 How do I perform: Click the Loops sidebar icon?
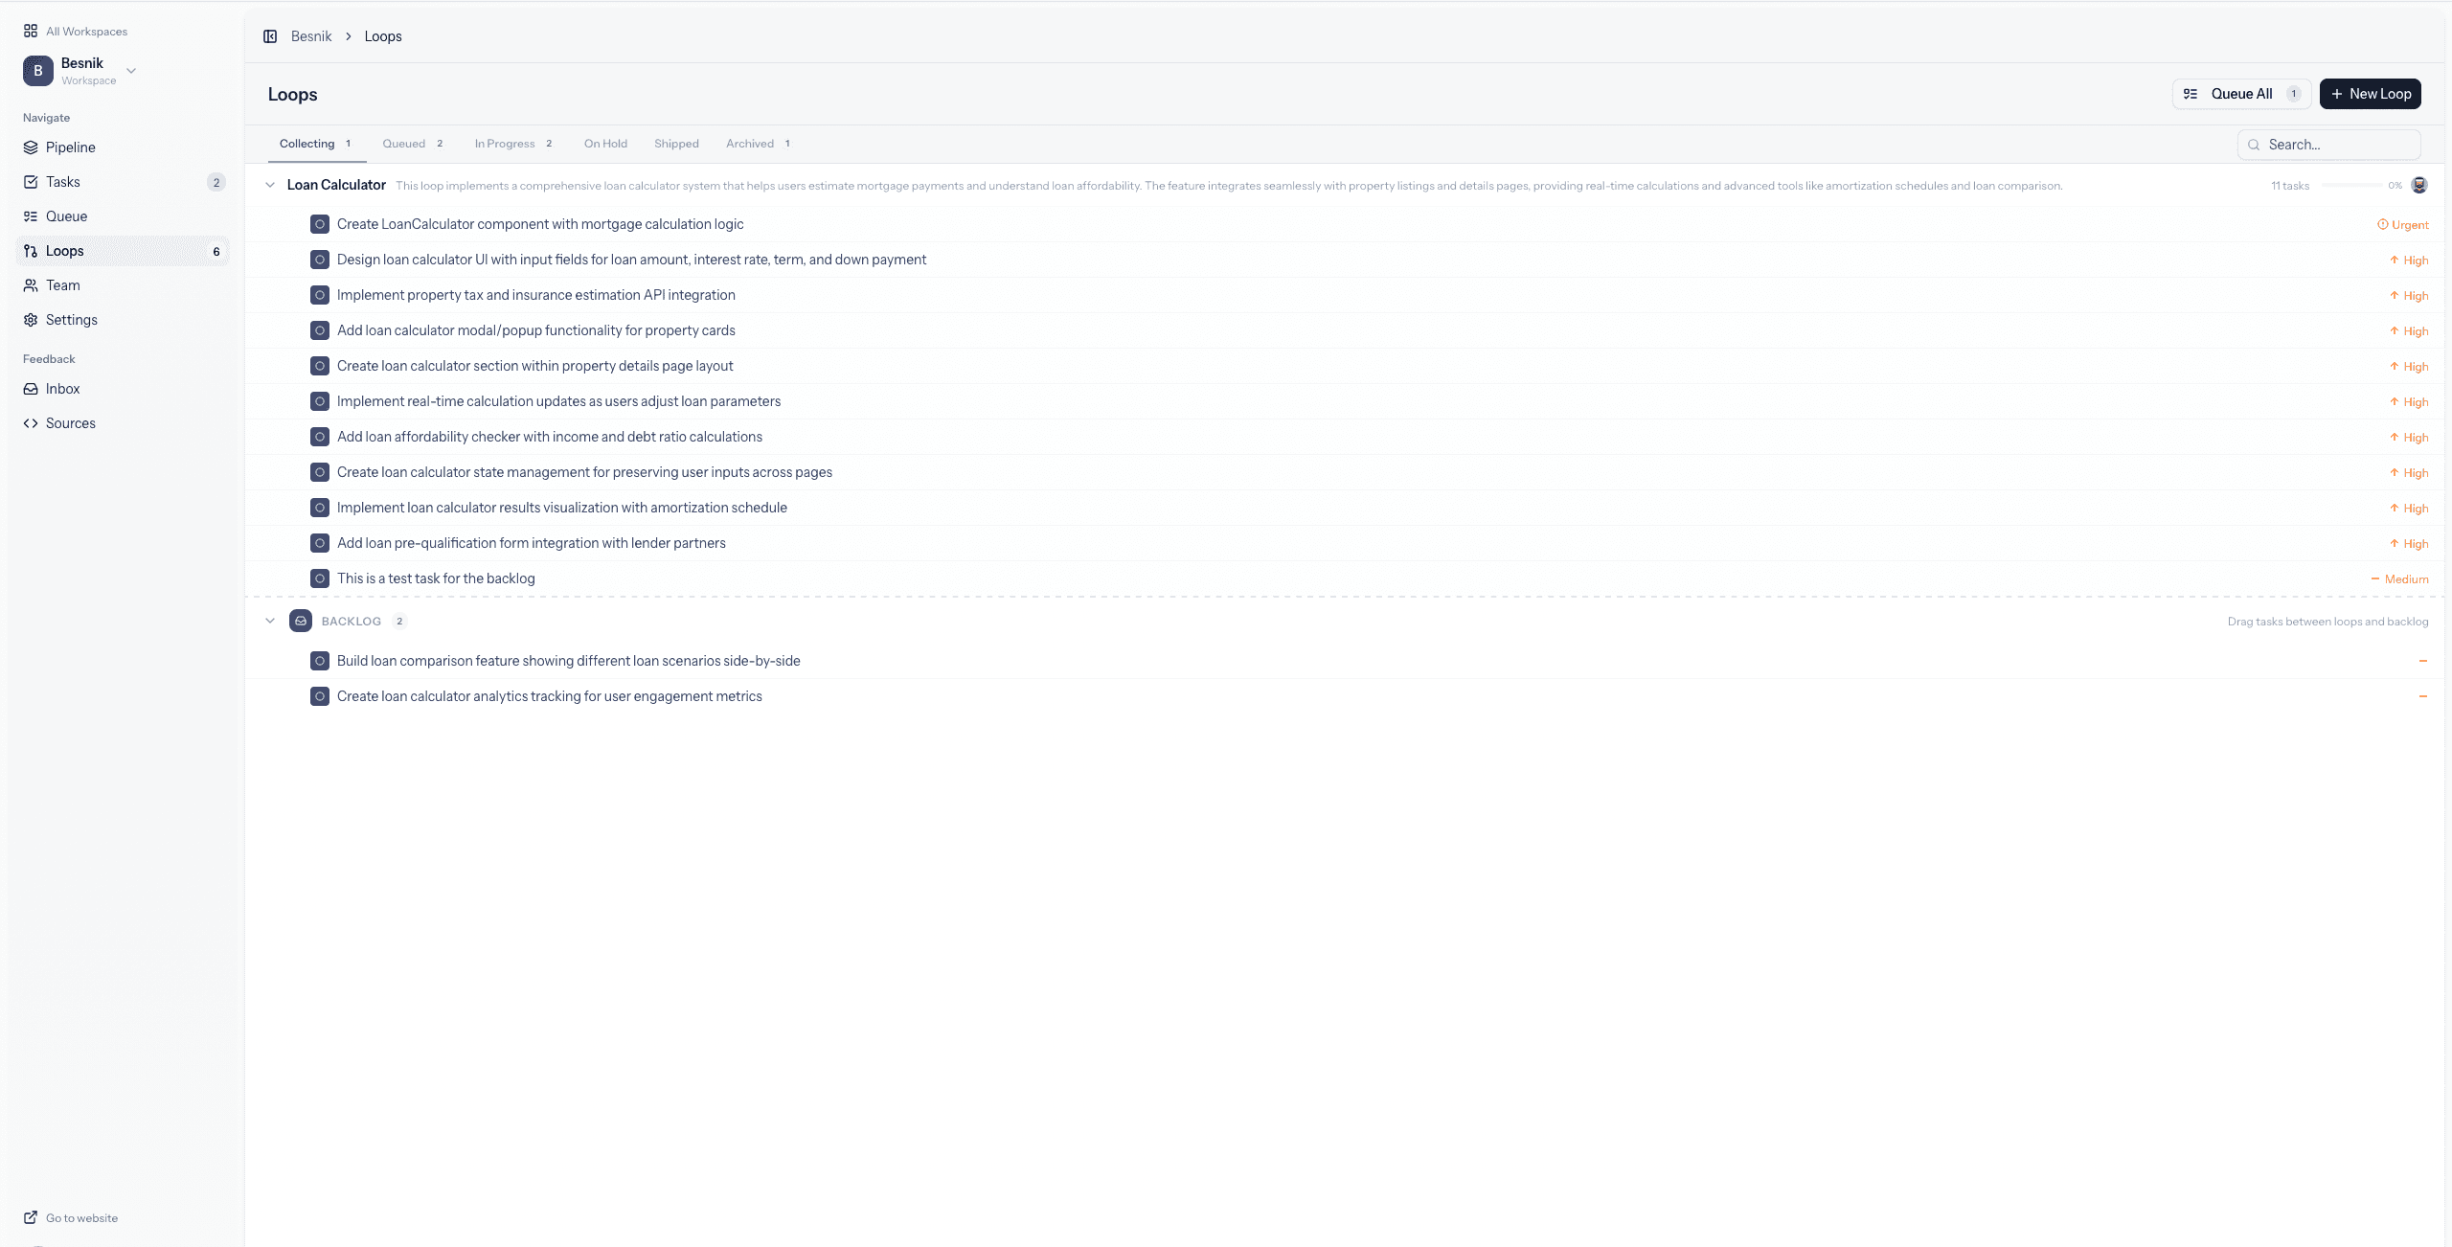[x=30, y=251]
